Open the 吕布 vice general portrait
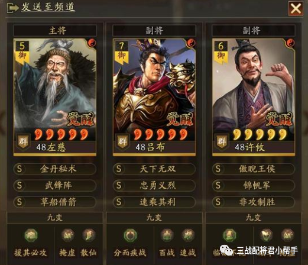This screenshot has height=265, width=308. (154, 85)
